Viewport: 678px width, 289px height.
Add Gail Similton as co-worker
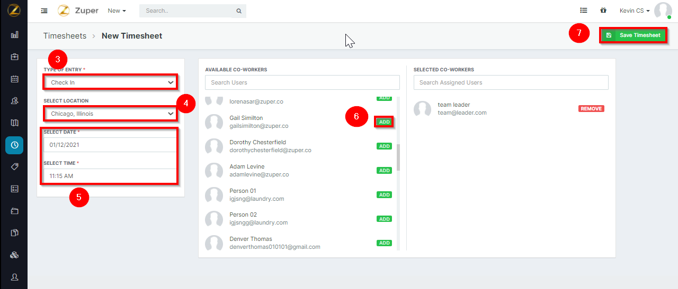[384, 122]
